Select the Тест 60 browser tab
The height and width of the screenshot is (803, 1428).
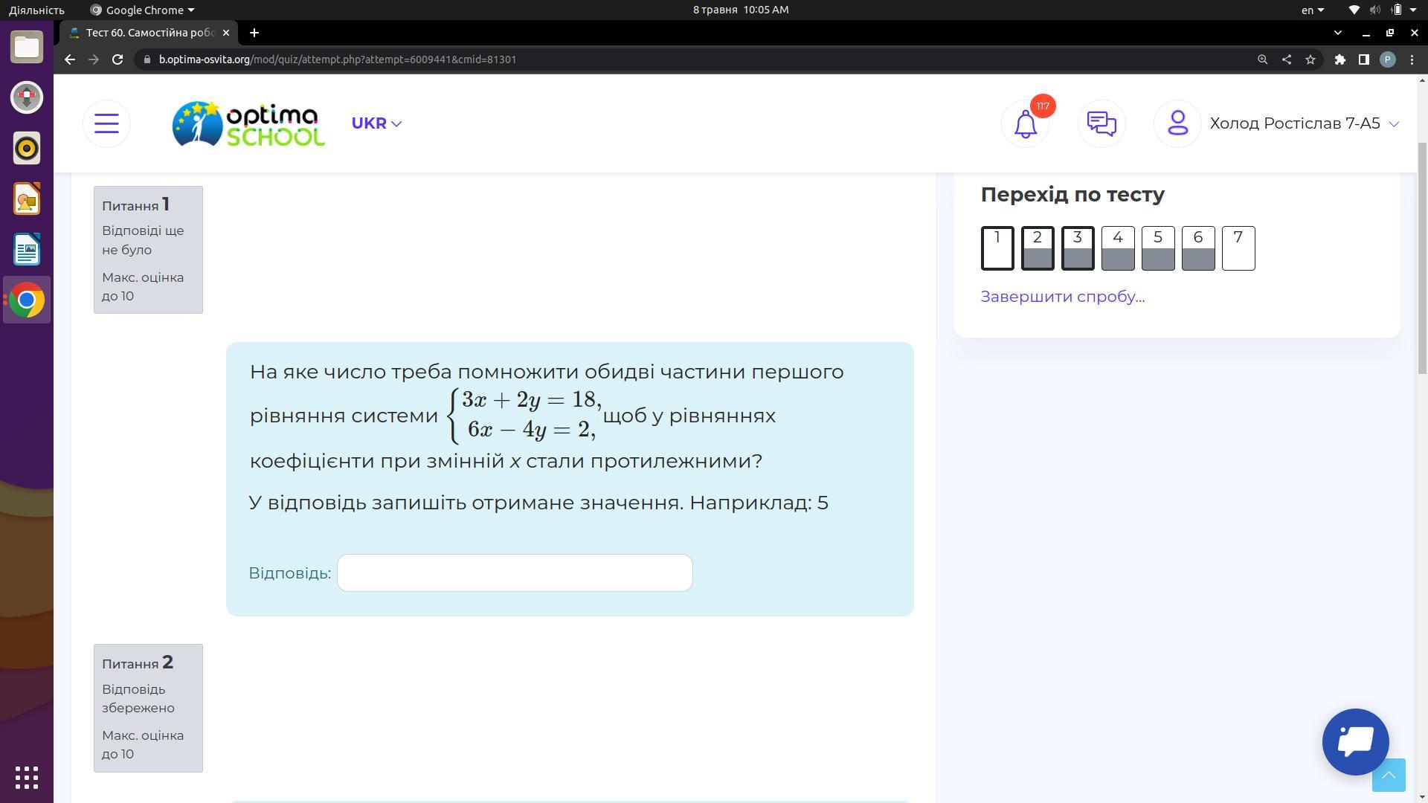pos(149,33)
